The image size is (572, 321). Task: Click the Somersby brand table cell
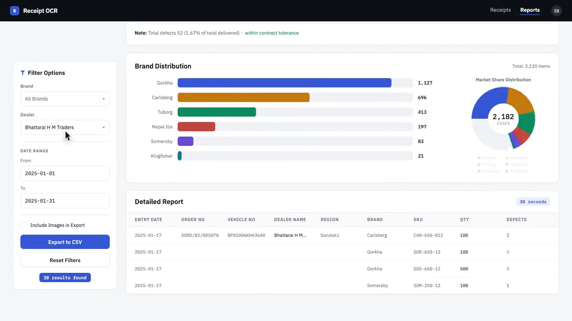[x=378, y=285]
